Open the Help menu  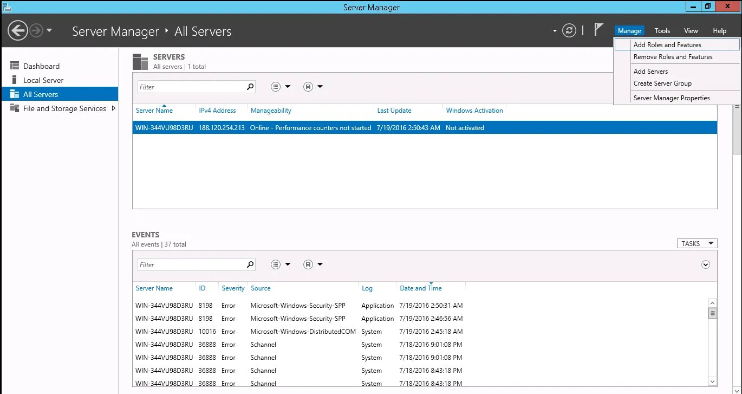pyautogui.click(x=719, y=31)
